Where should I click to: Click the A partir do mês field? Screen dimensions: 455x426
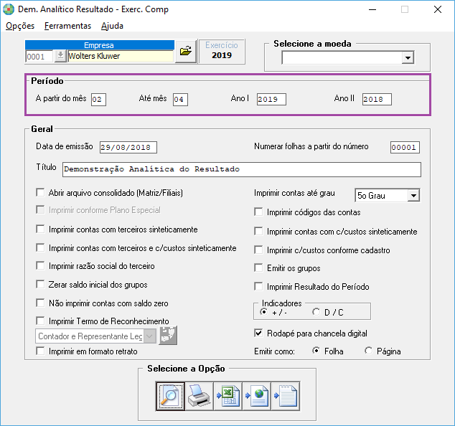click(98, 100)
